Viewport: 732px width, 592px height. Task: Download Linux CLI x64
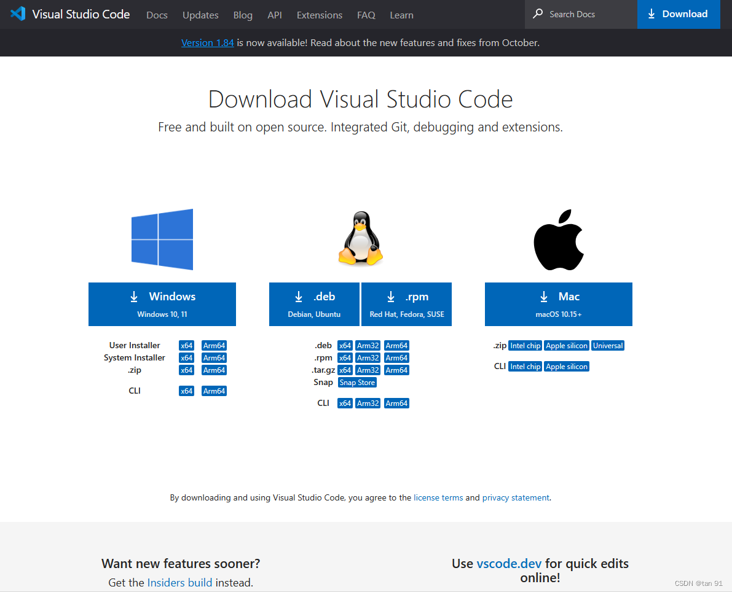345,403
